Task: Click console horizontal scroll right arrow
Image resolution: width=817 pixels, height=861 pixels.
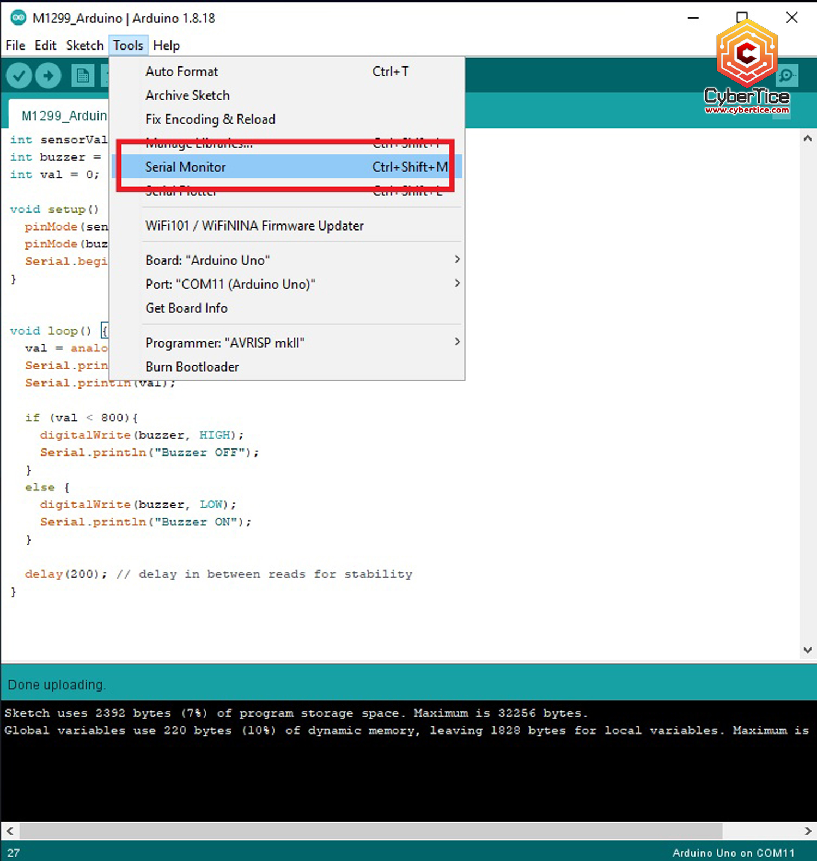Action: (x=808, y=831)
